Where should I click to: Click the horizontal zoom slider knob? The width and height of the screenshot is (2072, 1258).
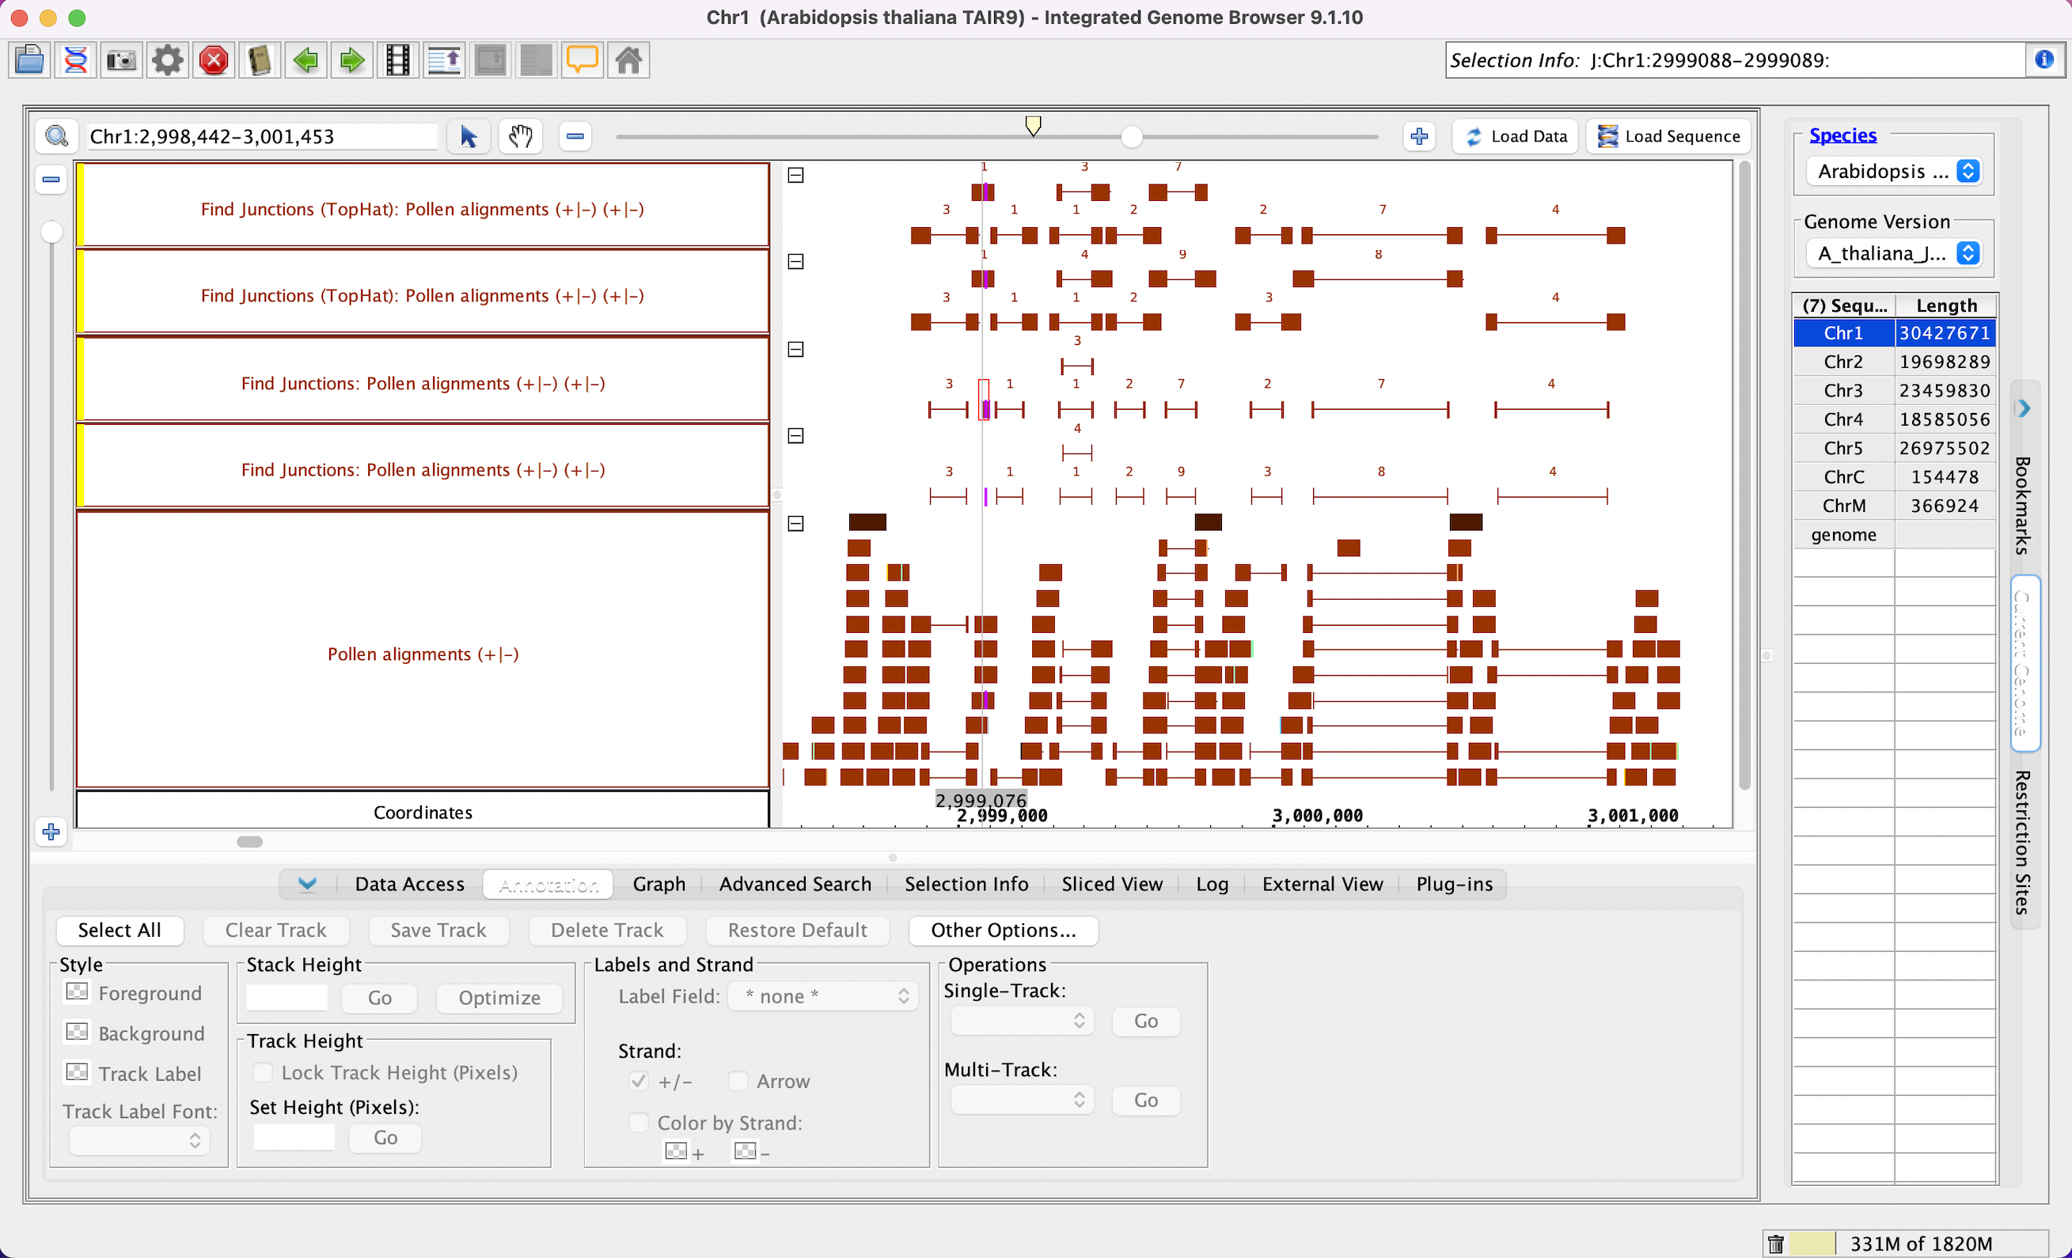pos(1131,136)
